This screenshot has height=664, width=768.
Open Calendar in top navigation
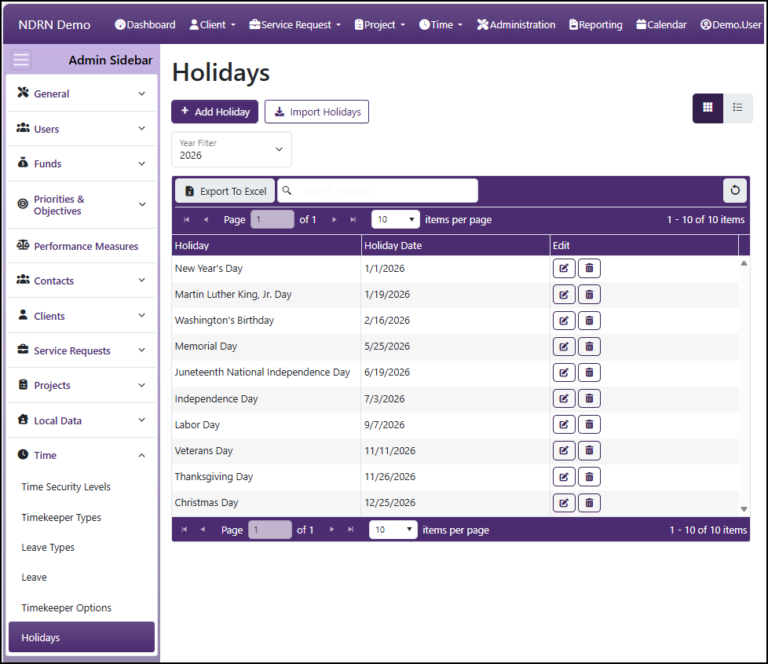point(661,24)
